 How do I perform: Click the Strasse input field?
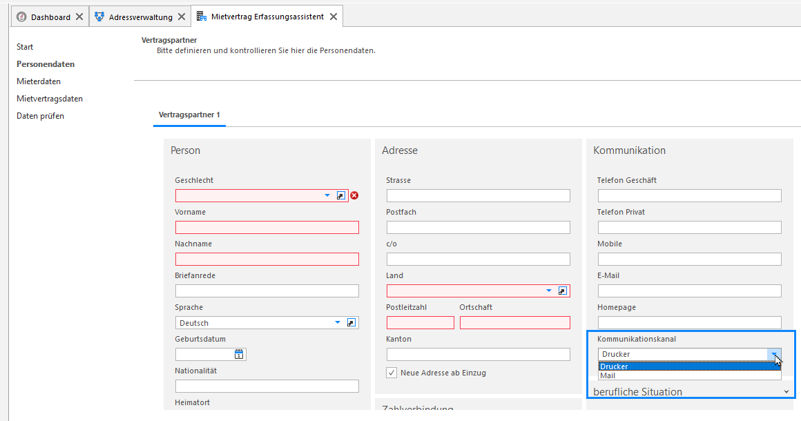tap(478, 195)
